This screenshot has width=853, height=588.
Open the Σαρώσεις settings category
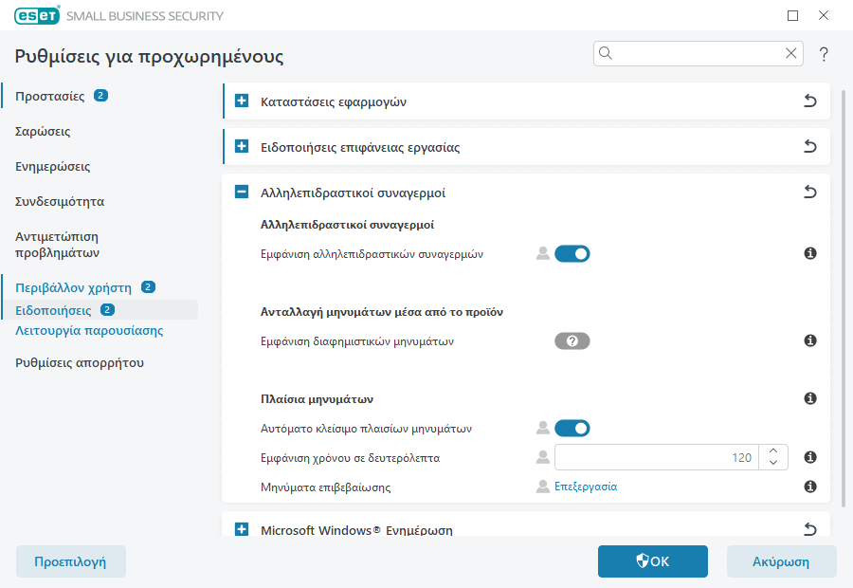click(x=43, y=132)
